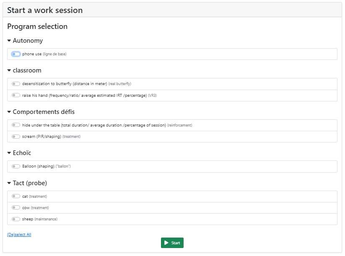Enable the cat tact program

(16, 196)
